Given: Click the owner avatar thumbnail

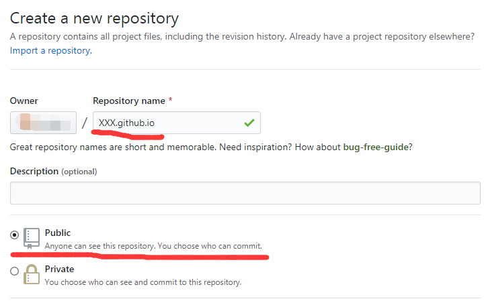Looking at the screenshot, I should [26, 123].
